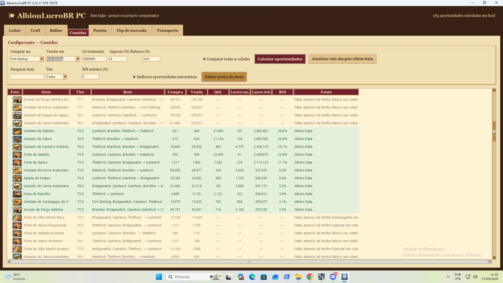This screenshot has height=283, width=503.
Task: Select the Salada de Kraken item name
Action: [37, 178]
